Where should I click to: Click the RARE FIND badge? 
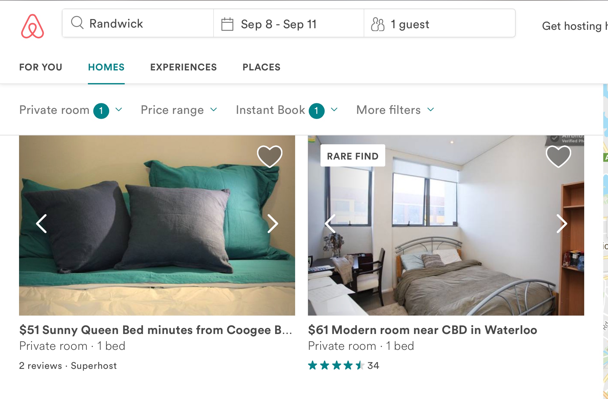[x=353, y=156]
